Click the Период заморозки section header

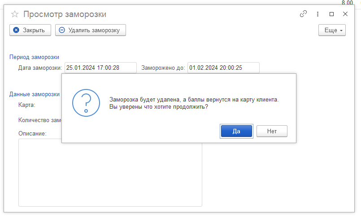click(x=34, y=57)
